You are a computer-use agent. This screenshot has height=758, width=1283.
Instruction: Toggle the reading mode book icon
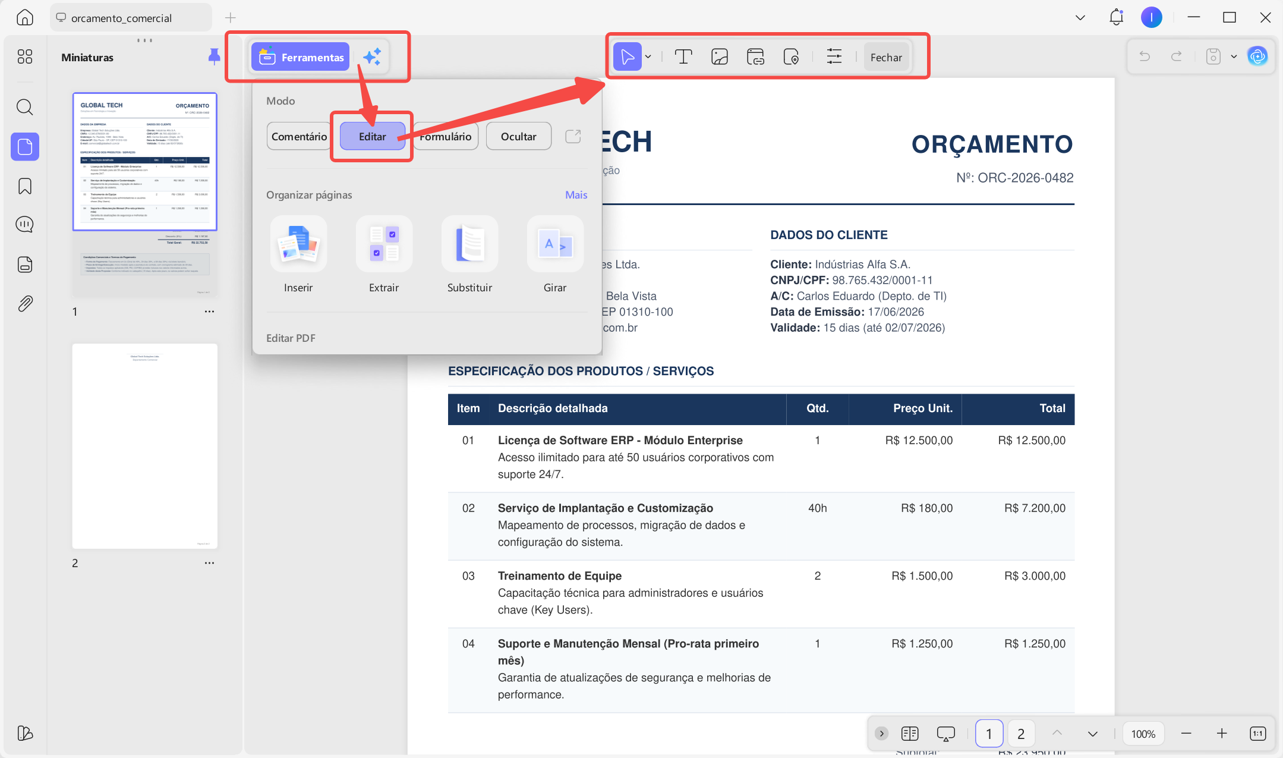909,734
